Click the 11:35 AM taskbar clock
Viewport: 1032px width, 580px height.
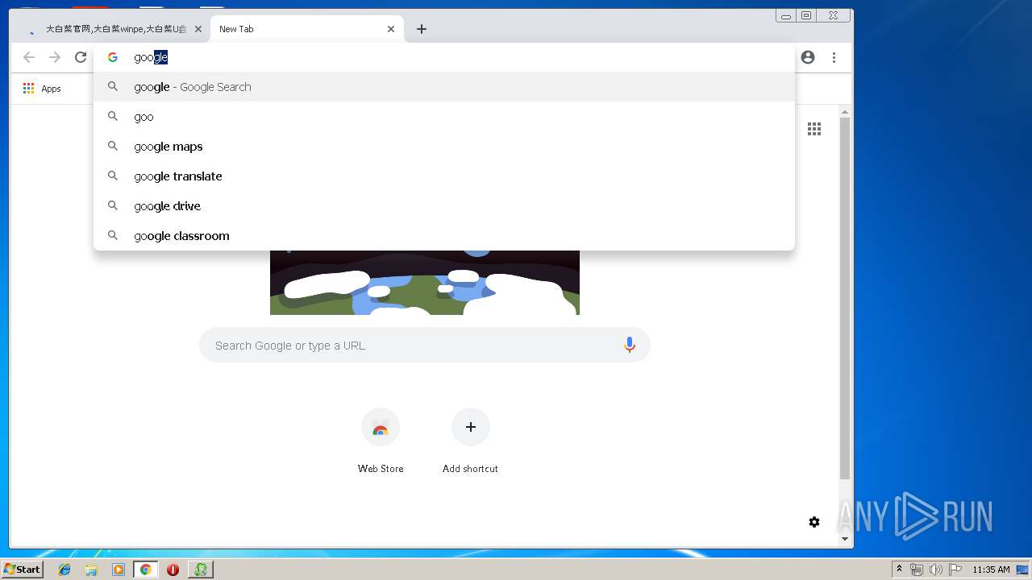click(991, 570)
